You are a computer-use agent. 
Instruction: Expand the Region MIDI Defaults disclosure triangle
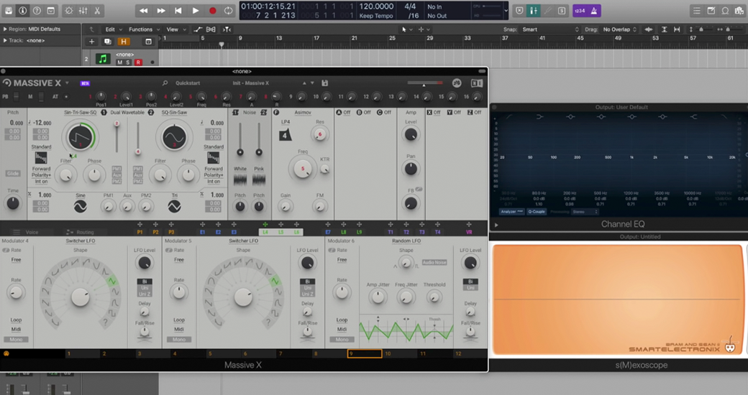tap(5, 29)
